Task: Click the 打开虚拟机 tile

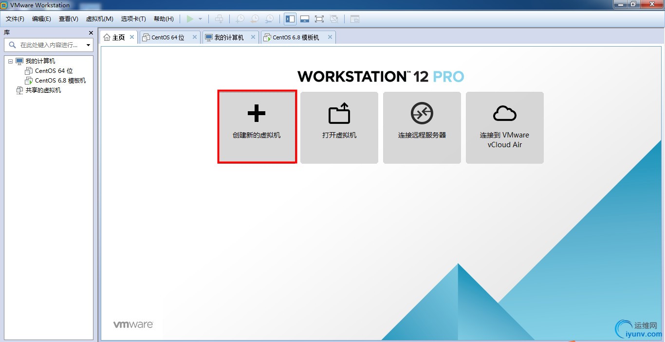Action: coord(339,128)
